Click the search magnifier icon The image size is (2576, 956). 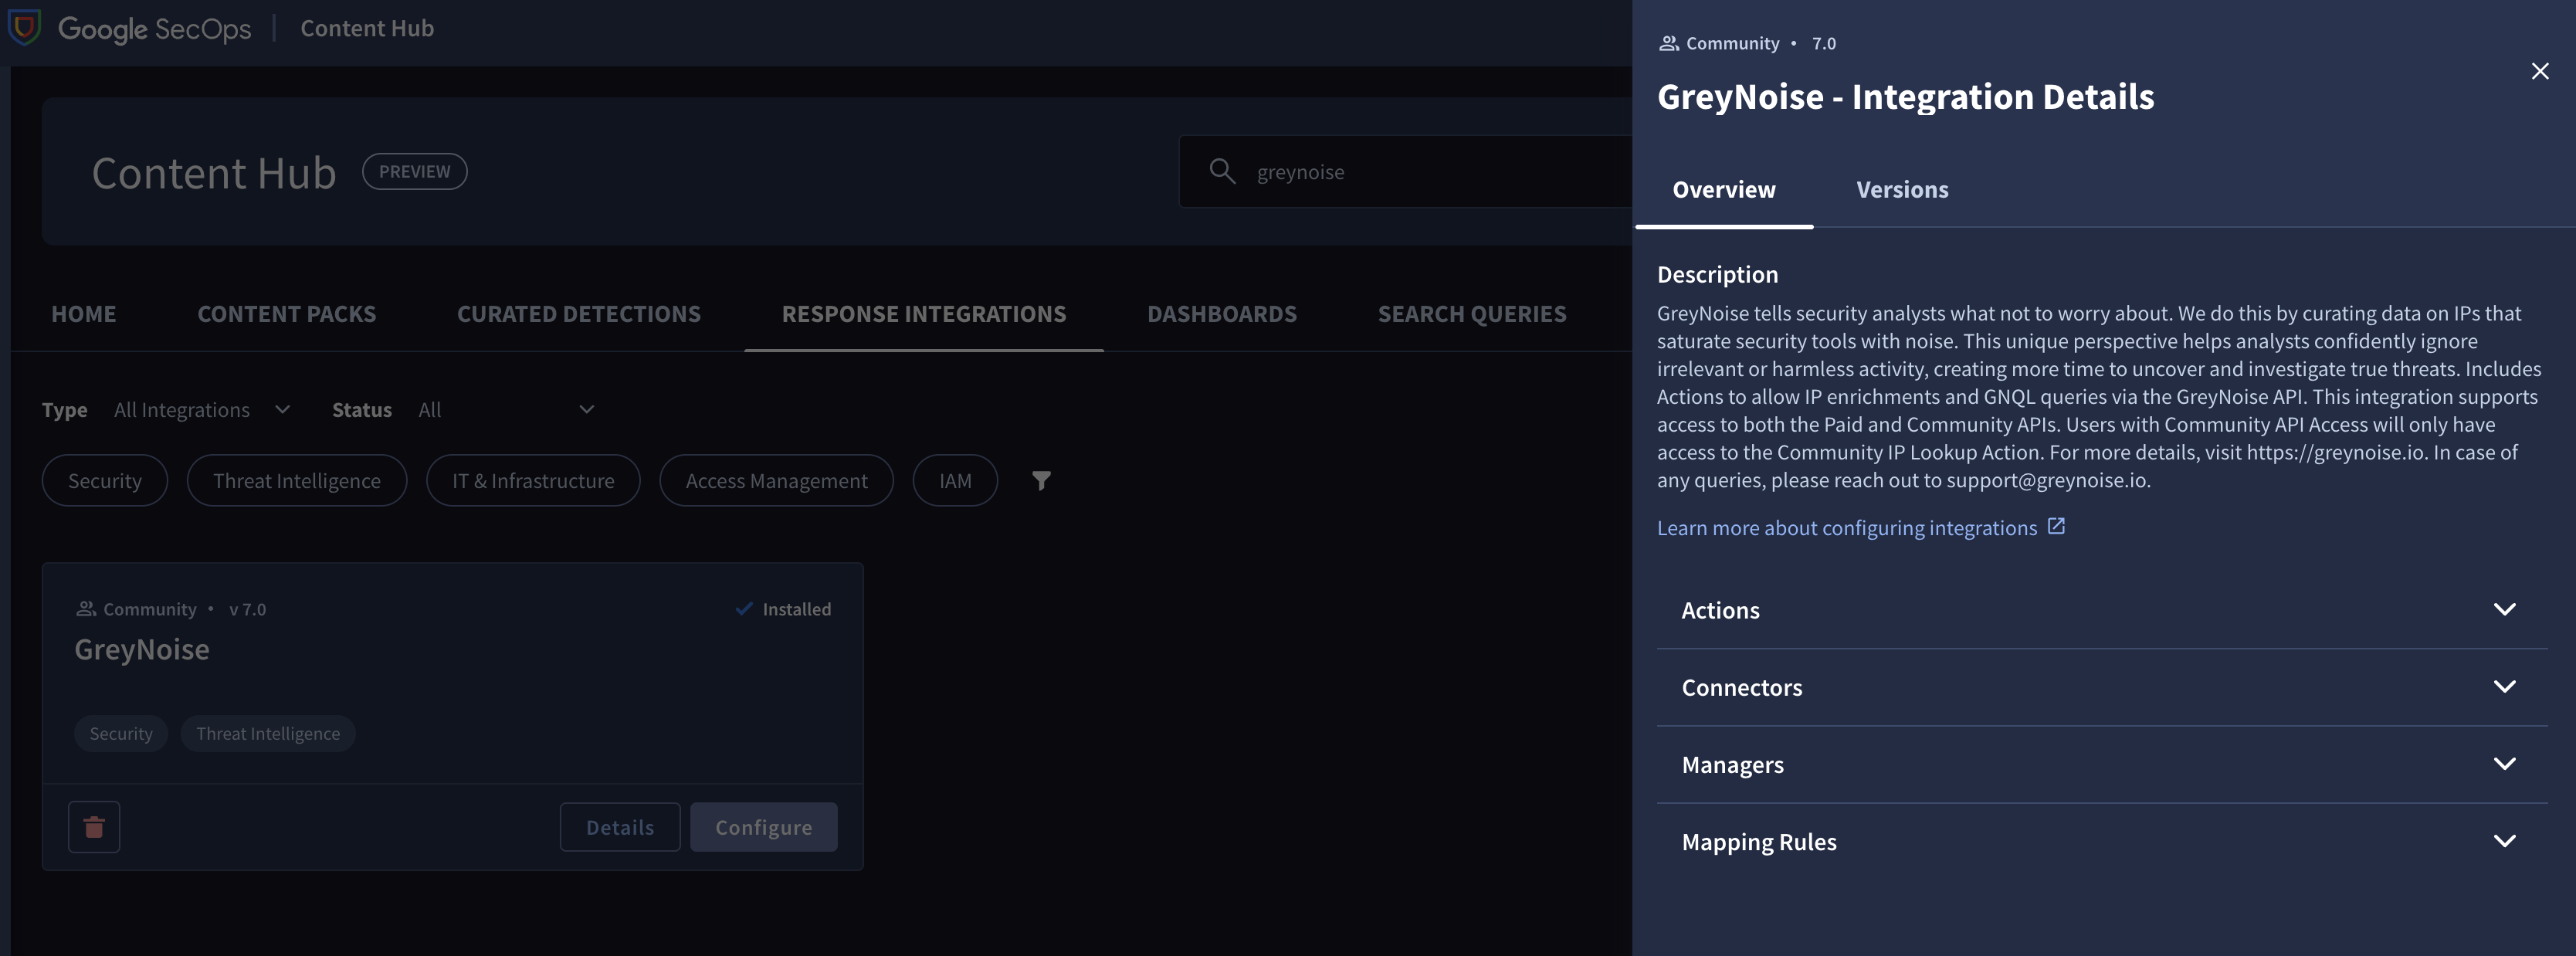pos(1221,171)
